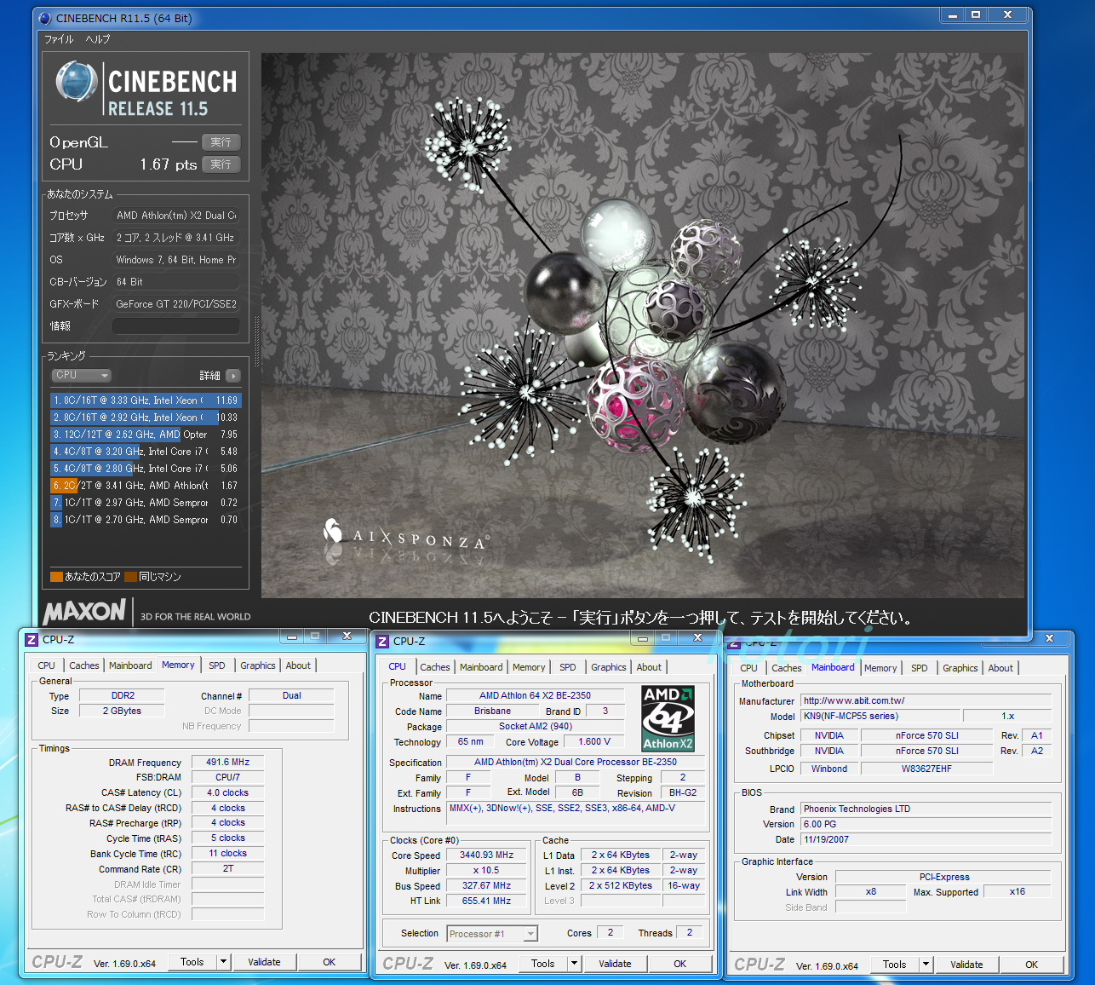1095x985 pixels.
Task: Open the Processor #1 selection dropdown
Action: (492, 934)
